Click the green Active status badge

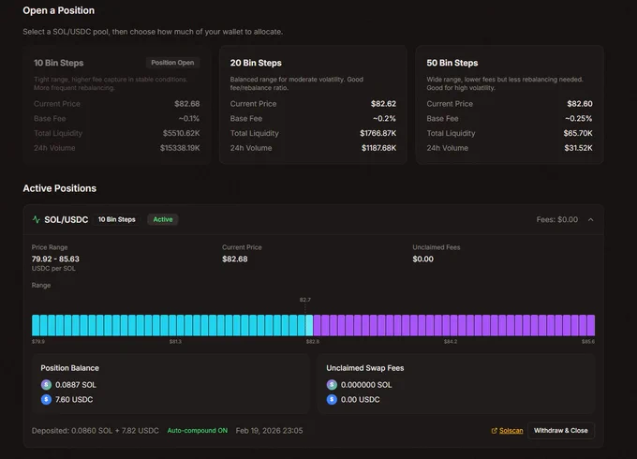pyautogui.click(x=163, y=219)
